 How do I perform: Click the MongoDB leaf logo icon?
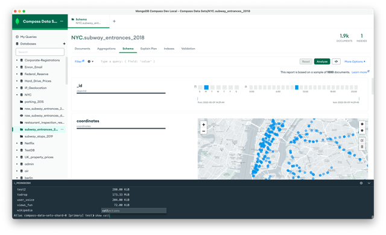(x=17, y=22)
